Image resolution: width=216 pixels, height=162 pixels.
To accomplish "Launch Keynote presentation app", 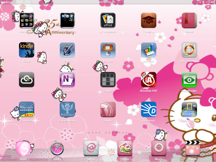I will 108,50.
